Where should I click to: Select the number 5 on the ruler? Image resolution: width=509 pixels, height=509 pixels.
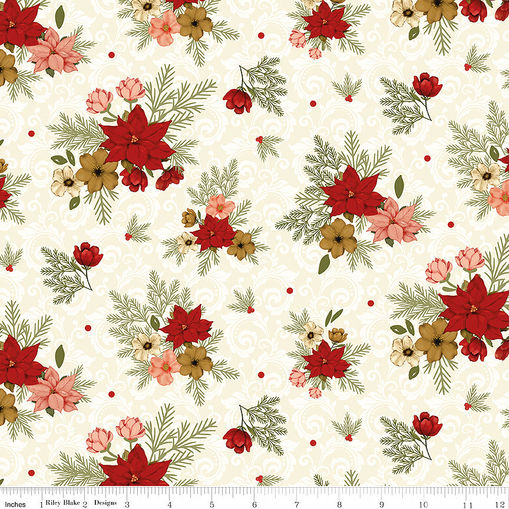pyautogui.click(x=211, y=504)
